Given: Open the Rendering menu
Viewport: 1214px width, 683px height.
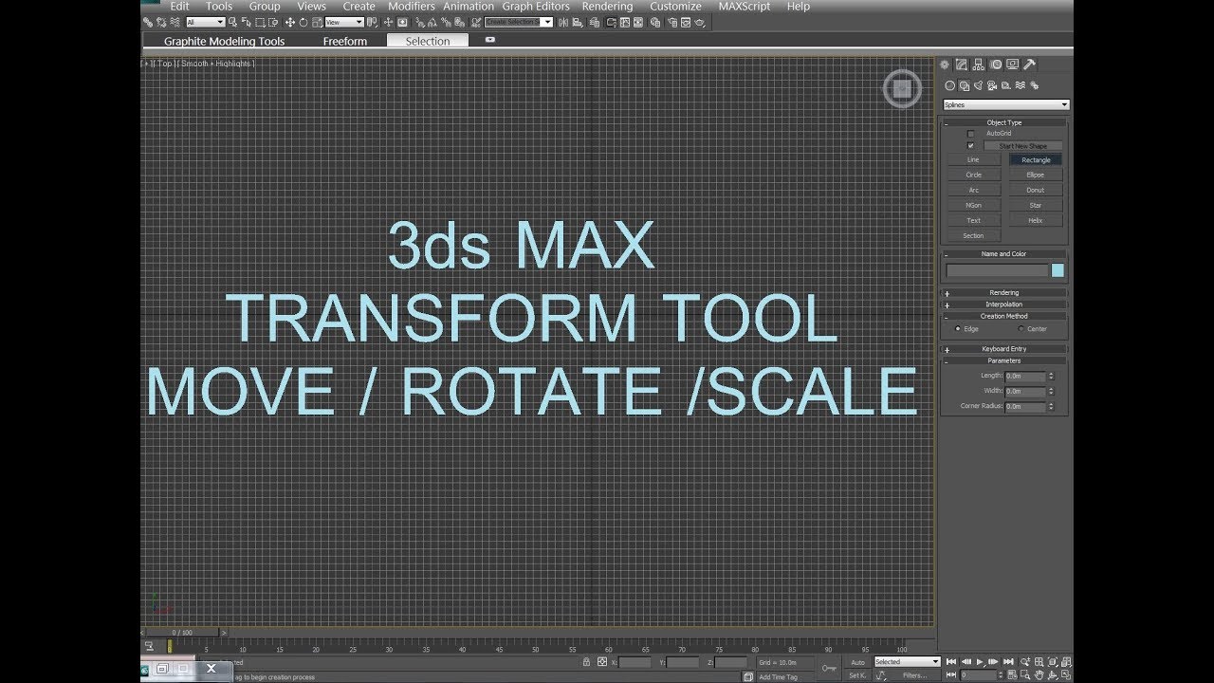Looking at the screenshot, I should [607, 7].
